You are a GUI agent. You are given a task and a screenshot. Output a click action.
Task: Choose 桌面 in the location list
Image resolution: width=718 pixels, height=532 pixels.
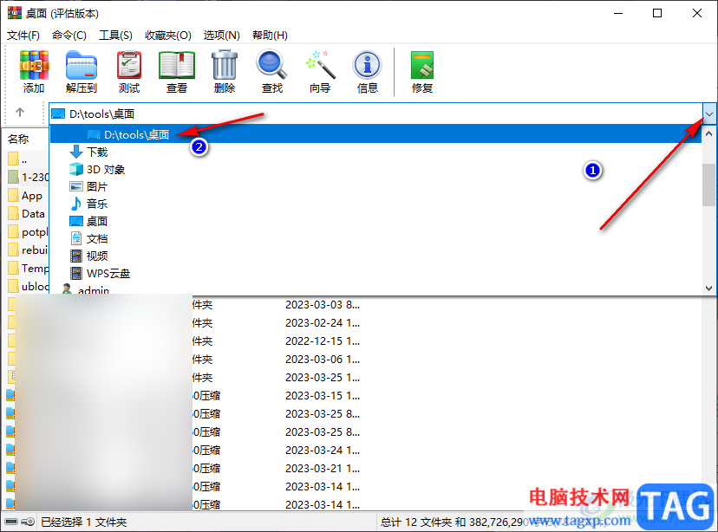(97, 222)
